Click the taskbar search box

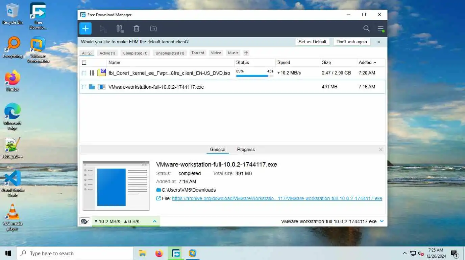(75, 253)
